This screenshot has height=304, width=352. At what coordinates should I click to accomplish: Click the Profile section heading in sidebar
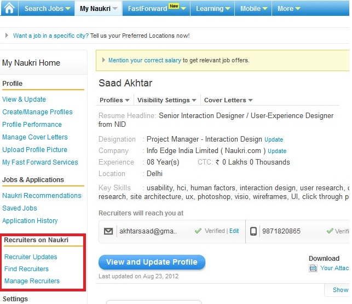pos(13,84)
